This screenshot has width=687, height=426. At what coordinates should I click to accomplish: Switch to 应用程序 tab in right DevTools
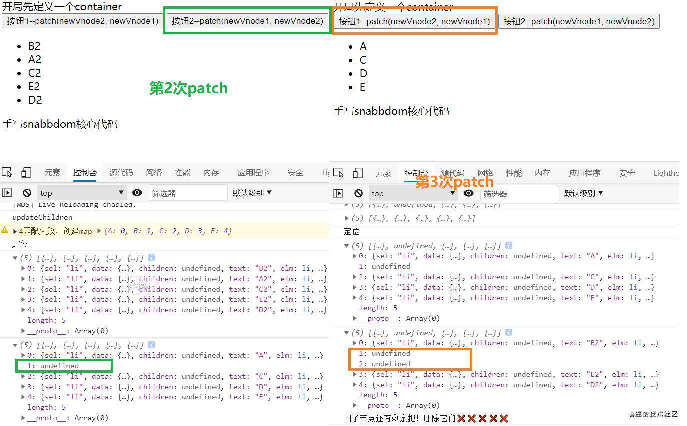coord(585,173)
